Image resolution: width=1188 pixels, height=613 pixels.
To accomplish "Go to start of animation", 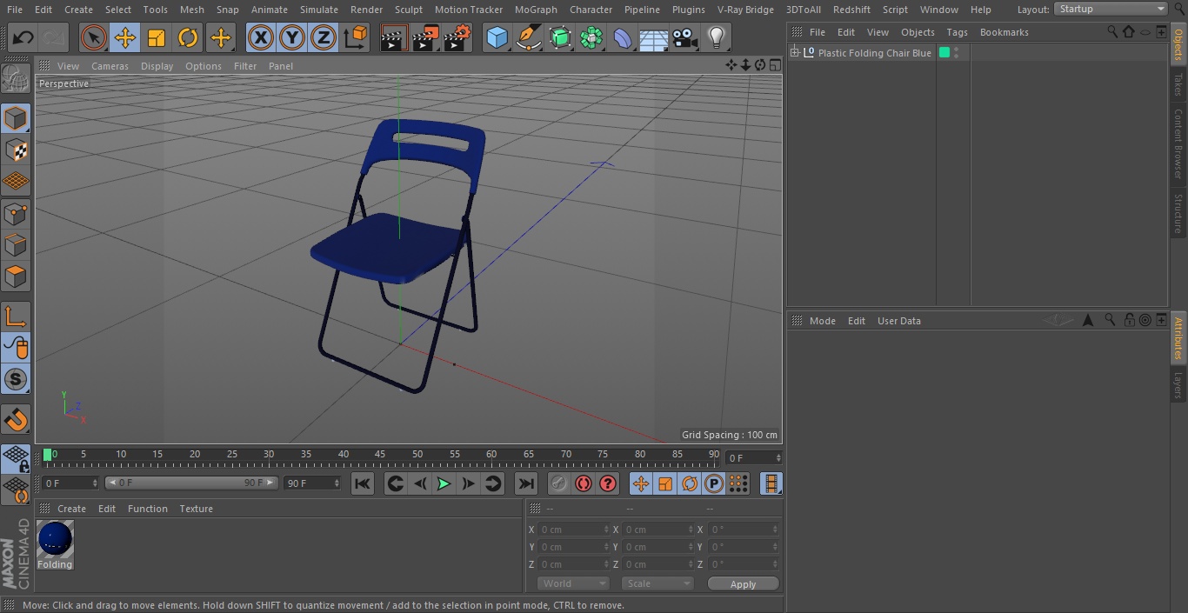I will (363, 483).
